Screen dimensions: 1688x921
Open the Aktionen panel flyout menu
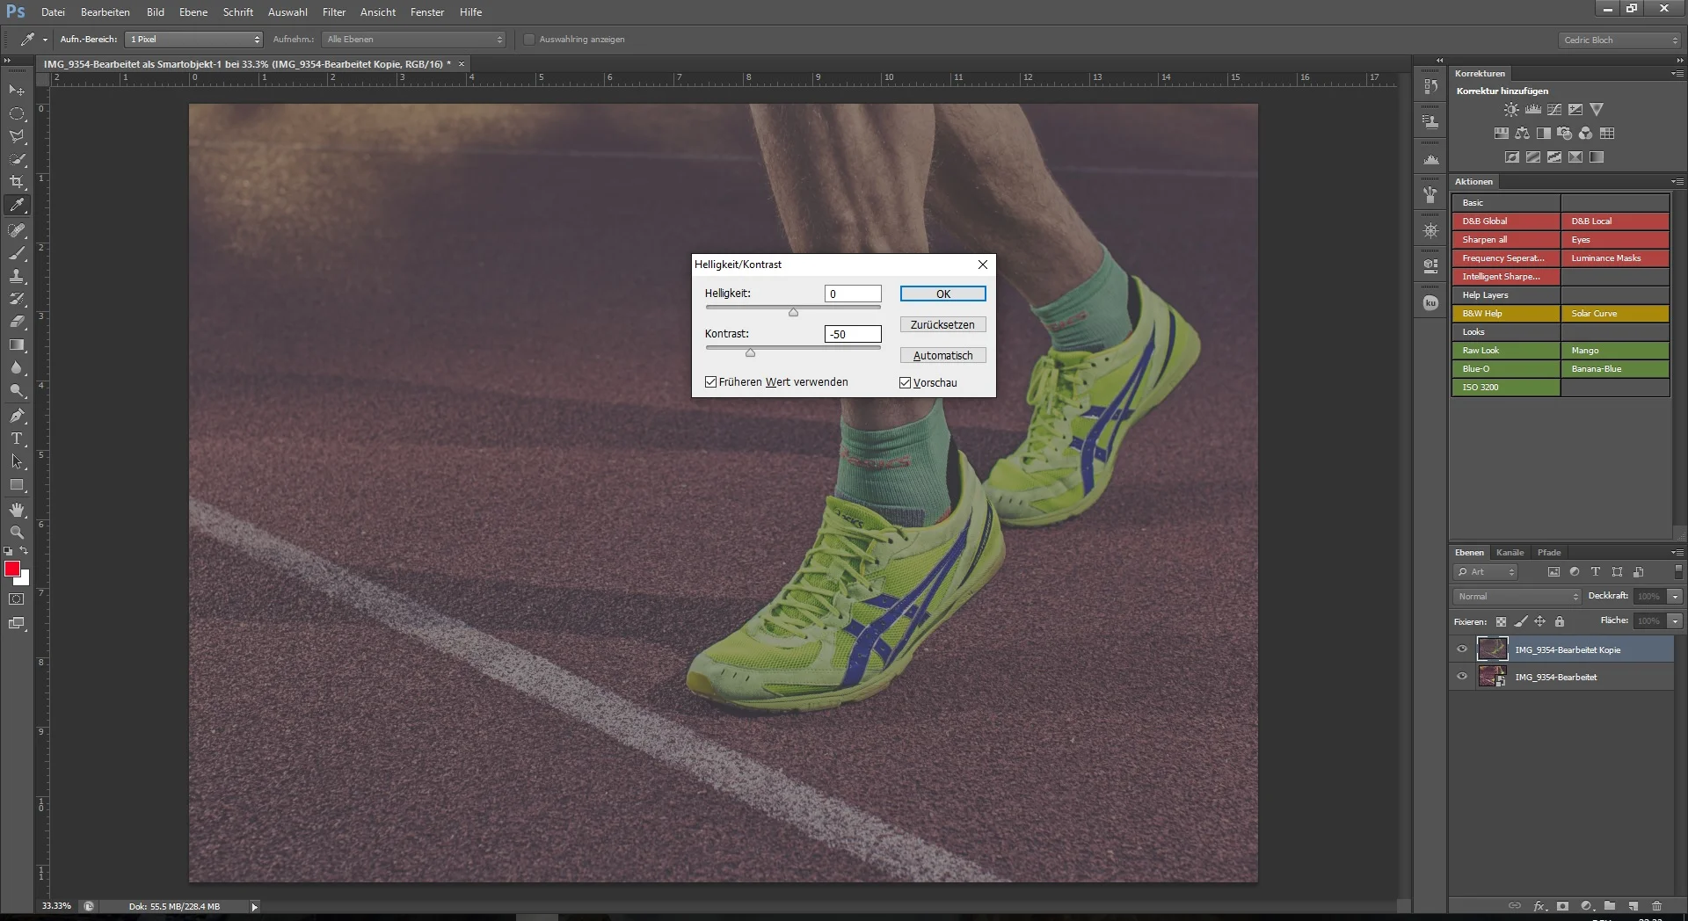click(x=1677, y=182)
